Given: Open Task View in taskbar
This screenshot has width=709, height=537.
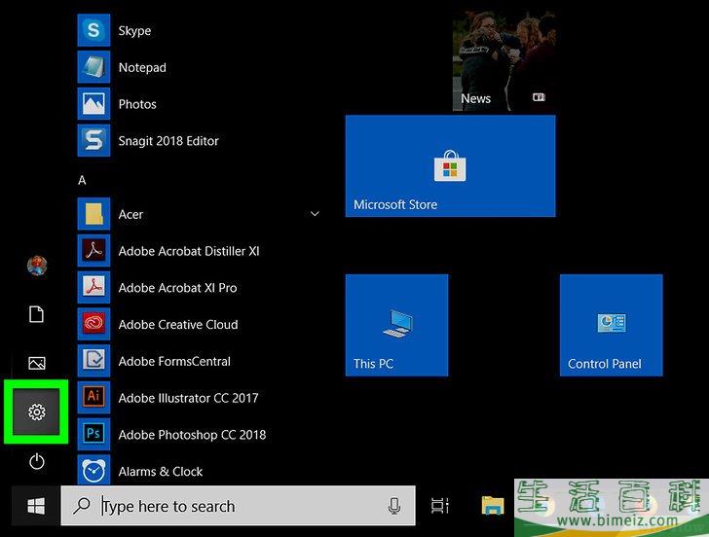Looking at the screenshot, I should pos(439,506).
